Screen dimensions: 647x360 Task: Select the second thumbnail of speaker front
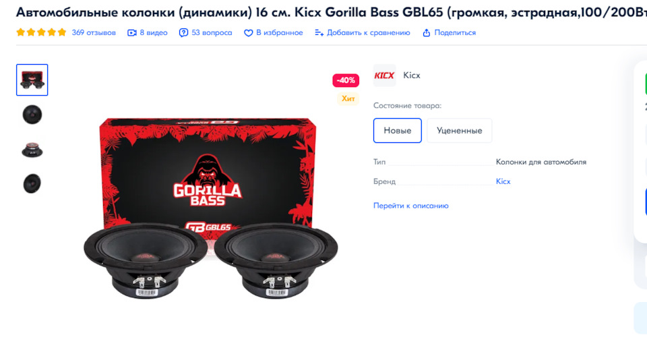click(32, 115)
